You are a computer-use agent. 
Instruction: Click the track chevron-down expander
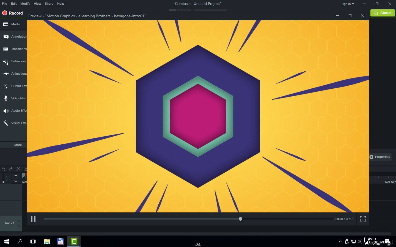[16, 181]
